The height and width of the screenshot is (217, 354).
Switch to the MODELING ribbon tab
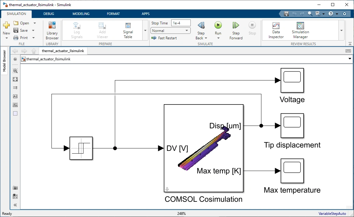click(81, 14)
